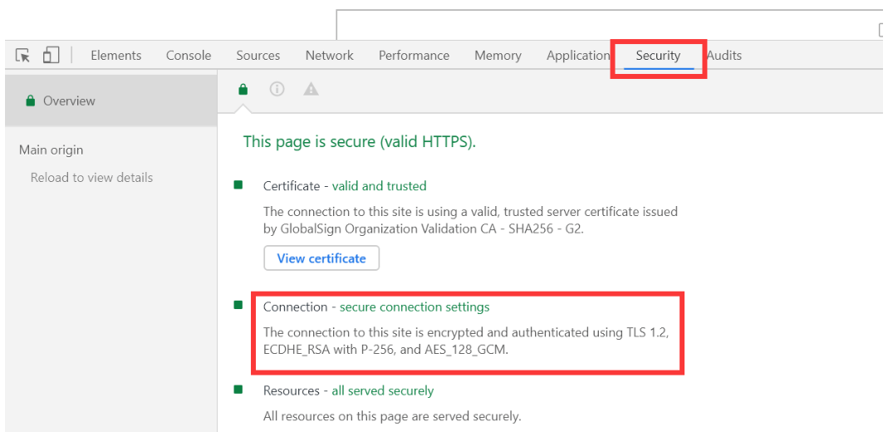Click green square next to Certificate
The width and height of the screenshot is (888, 432).
point(238,184)
